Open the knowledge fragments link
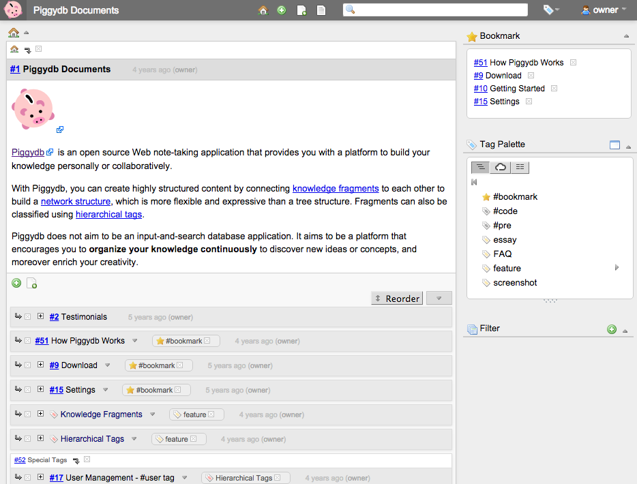 click(336, 188)
